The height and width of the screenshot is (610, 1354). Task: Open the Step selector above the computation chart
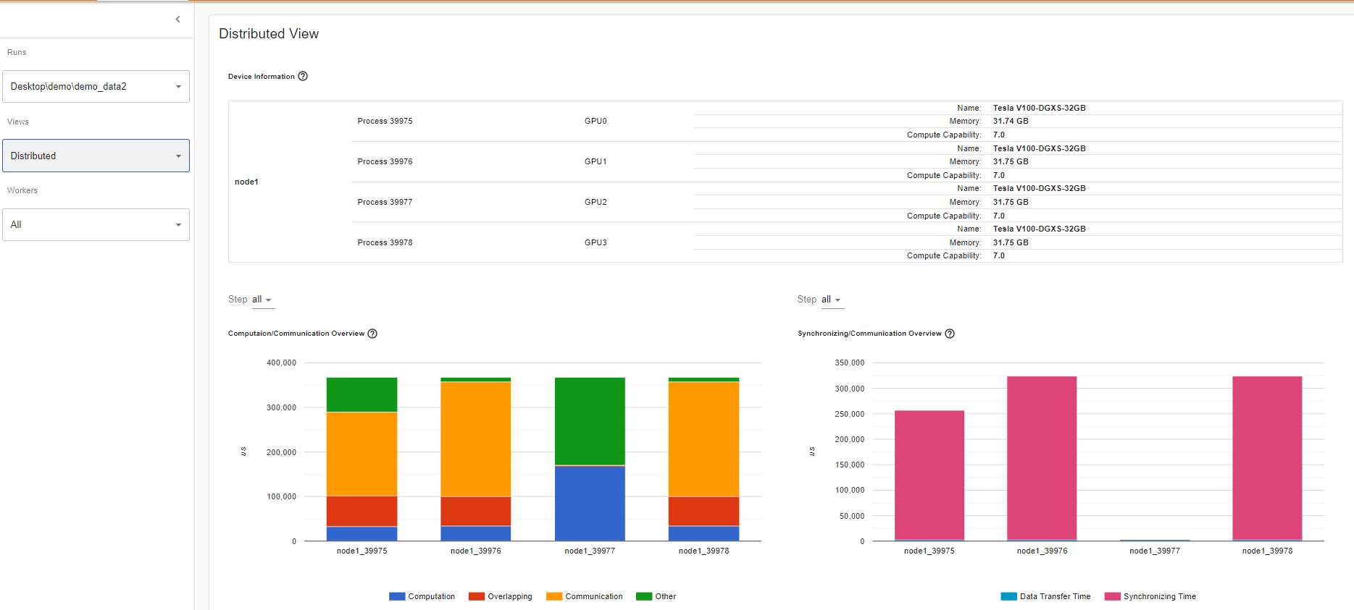(262, 300)
